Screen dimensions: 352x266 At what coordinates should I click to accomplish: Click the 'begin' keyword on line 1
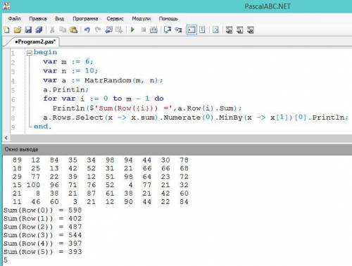click(45, 52)
